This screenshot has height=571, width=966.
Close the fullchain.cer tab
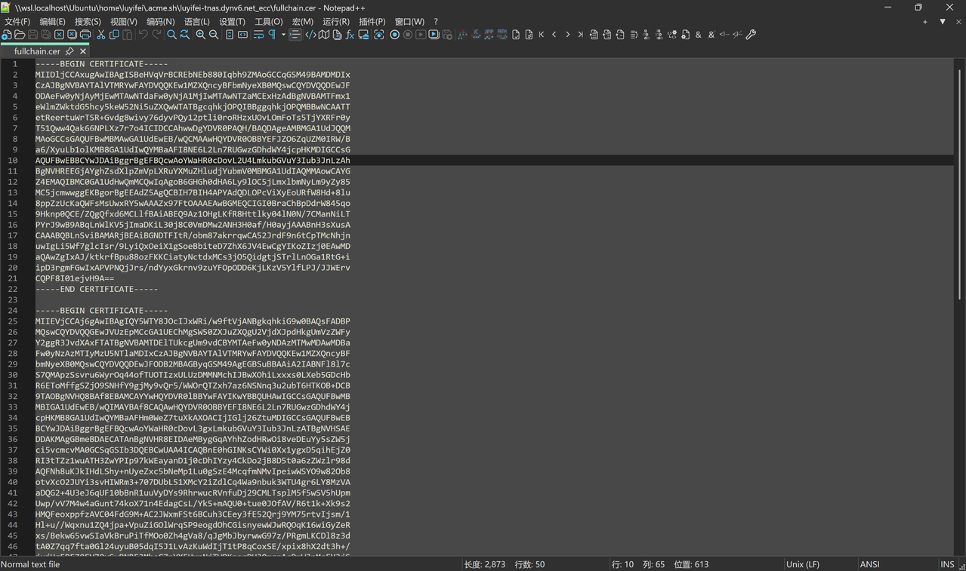pyautogui.click(x=83, y=51)
